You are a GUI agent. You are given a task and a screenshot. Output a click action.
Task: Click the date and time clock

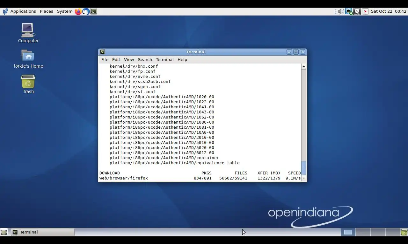pos(389,11)
